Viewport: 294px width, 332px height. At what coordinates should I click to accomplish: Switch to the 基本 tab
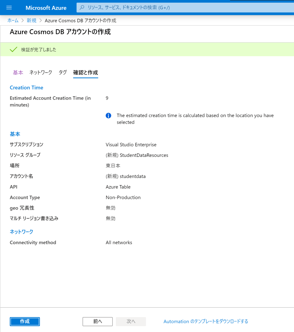tap(18, 73)
